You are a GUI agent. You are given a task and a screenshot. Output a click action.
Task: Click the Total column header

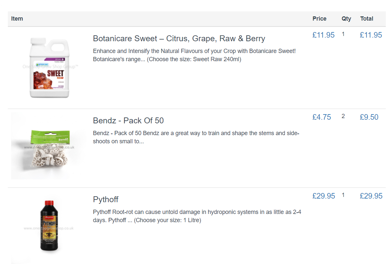click(x=366, y=19)
